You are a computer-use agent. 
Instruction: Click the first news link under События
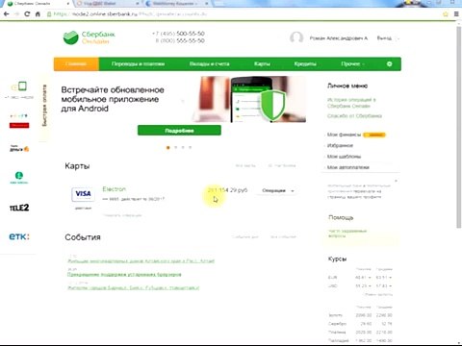pyautogui.click(x=141, y=261)
